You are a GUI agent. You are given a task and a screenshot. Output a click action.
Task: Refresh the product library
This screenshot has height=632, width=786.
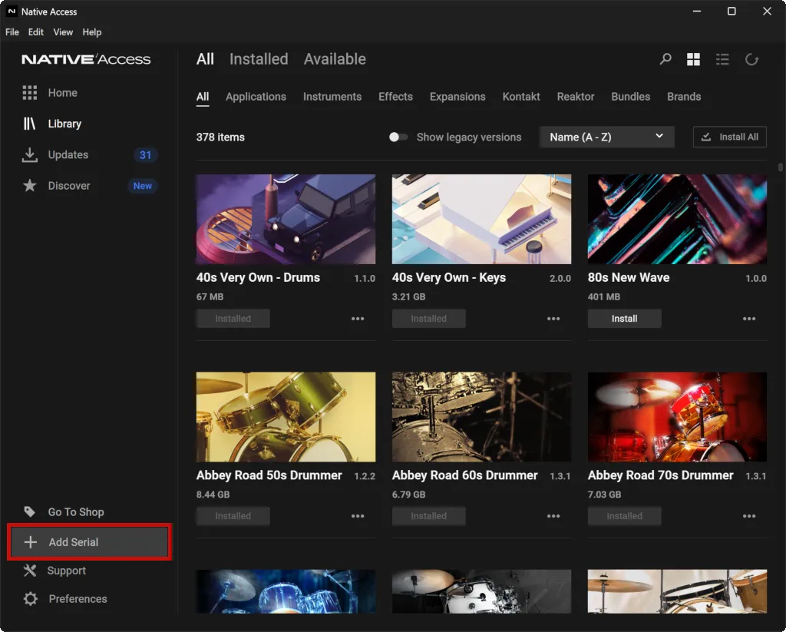(x=751, y=59)
